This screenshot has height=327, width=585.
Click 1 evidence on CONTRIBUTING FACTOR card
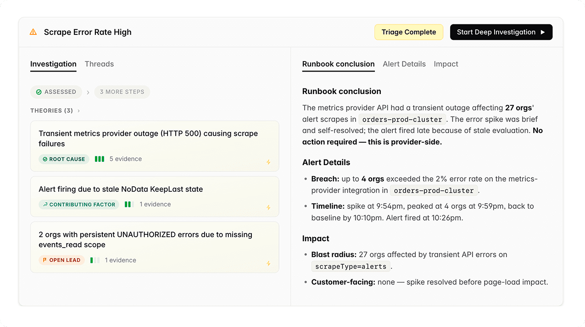pos(155,205)
